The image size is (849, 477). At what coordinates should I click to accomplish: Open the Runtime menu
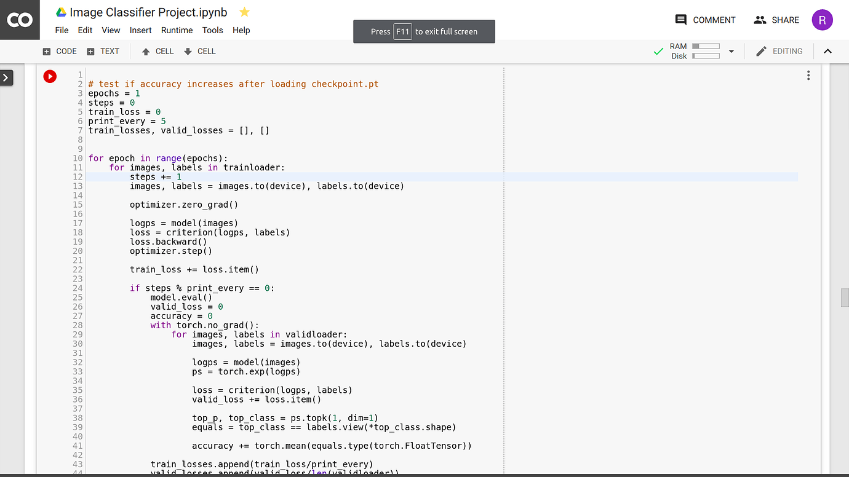tap(177, 30)
